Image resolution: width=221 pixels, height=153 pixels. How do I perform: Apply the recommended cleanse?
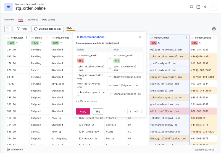(x=83, y=111)
